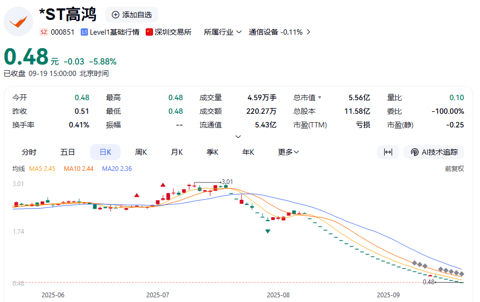Click the orange checkmark stock logo
Viewport: 480px width, 302px height.
[x=18, y=21]
